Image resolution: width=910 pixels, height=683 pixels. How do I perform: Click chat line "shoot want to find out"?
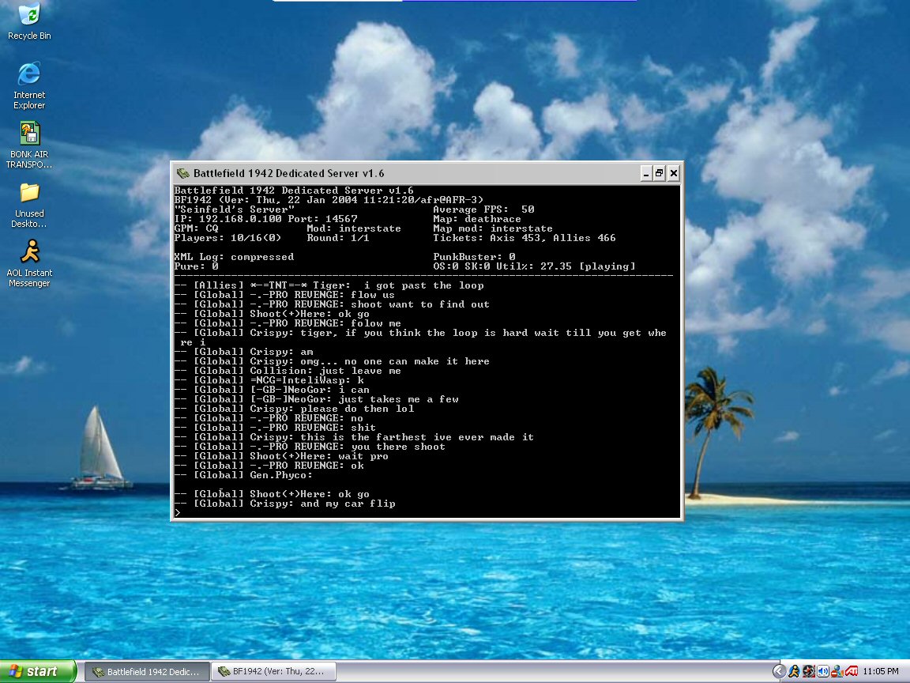332,304
